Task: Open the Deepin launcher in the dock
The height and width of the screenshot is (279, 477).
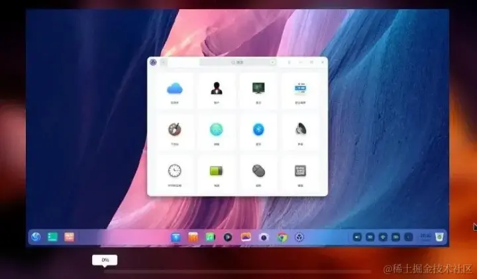Action: (x=36, y=237)
